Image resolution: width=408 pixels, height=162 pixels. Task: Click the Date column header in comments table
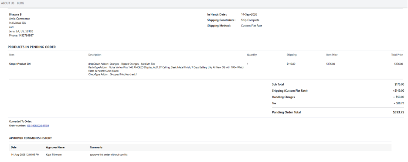tap(14, 147)
